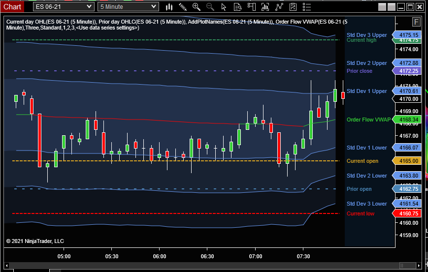The image size is (428, 272).
Task: Open the chart bar type selector icon
Action: pyautogui.click(x=169, y=7)
